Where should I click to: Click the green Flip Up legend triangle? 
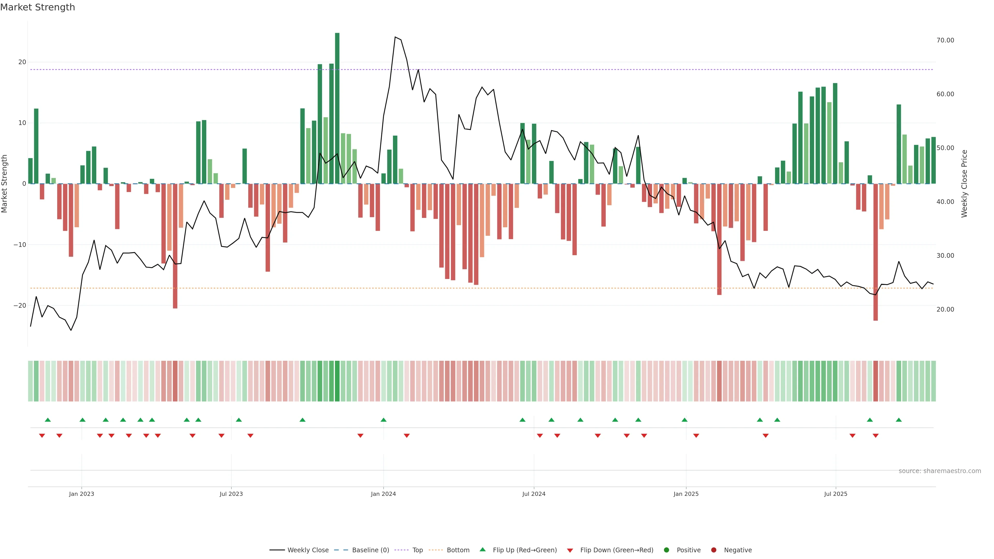point(482,550)
